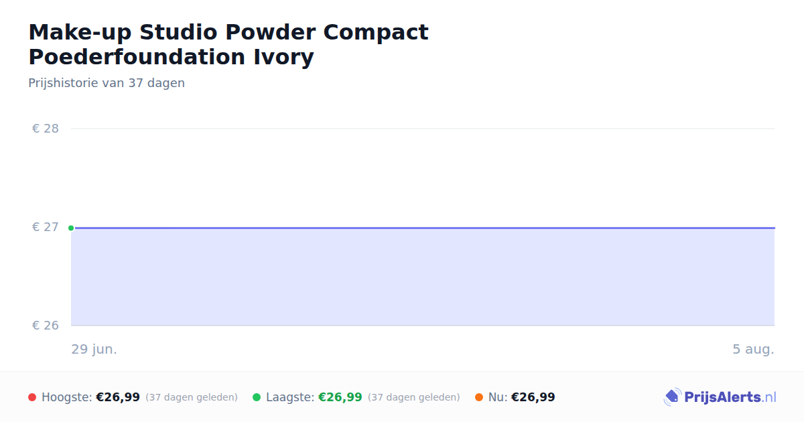Click the green data point at chart start

pyautogui.click(x=71, y=228)
